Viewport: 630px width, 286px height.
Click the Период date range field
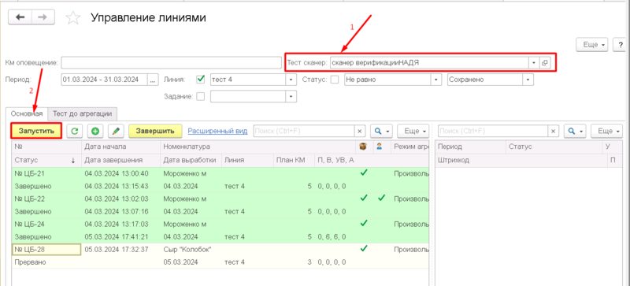pyautogui.click(x=105, y=80)
